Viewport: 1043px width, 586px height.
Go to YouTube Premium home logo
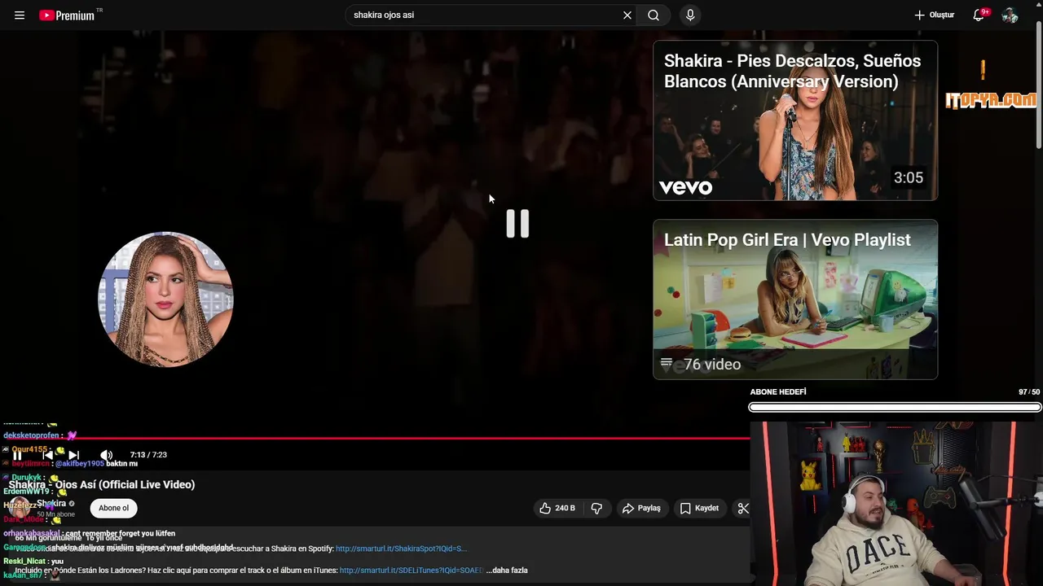67,15
